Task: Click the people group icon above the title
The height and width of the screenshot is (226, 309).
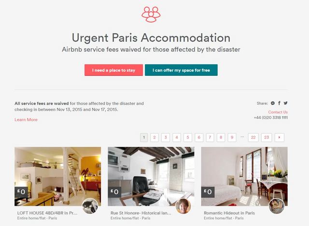Action: coord(151,14)
